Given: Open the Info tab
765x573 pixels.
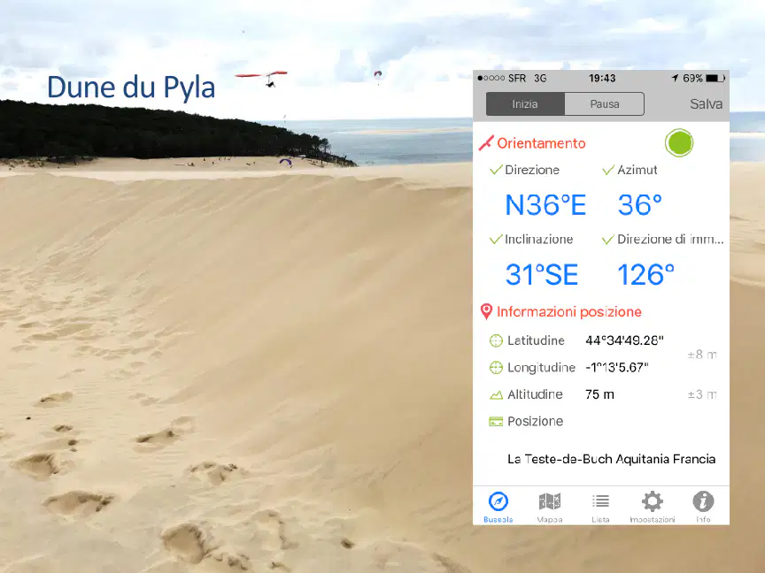Looking at the screenshot, I should pyautogui.click(x=703, y=508).
